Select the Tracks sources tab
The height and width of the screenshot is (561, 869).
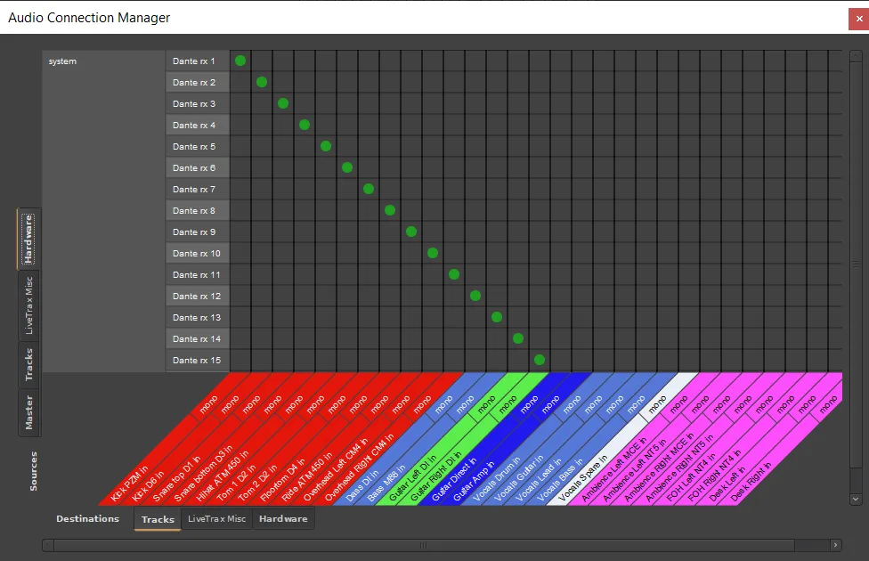pos(28,364)
